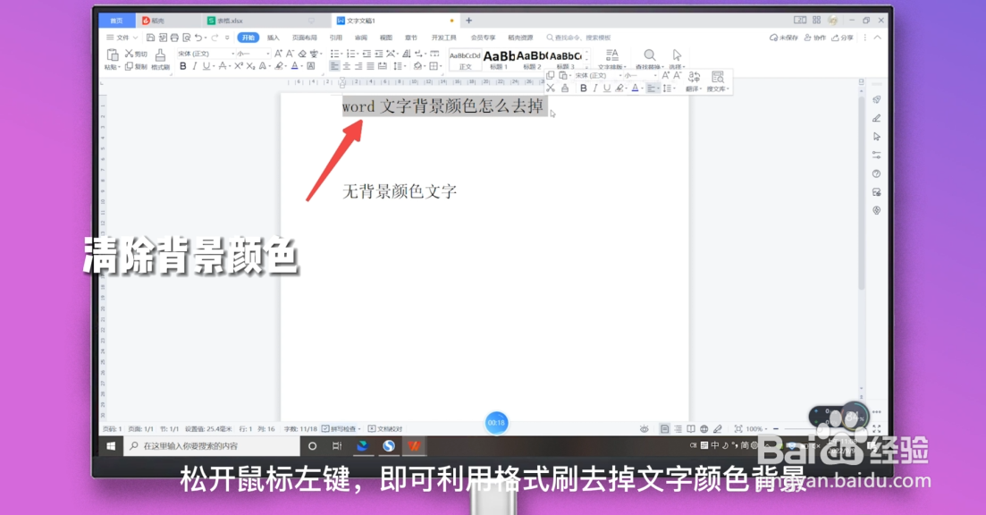986x515 pixels.
Task: Toggle justify alignment in the ribbon
Action: click(370, 66)
